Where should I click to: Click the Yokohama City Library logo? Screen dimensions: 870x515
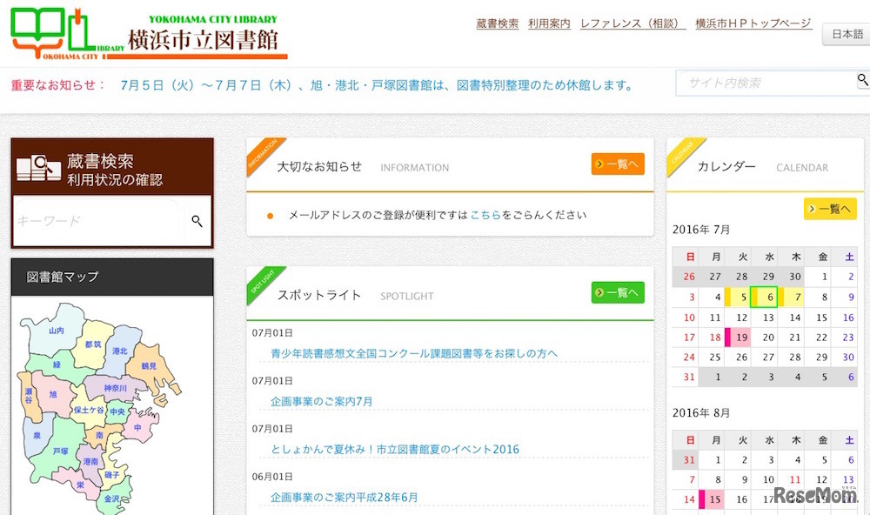148,33
